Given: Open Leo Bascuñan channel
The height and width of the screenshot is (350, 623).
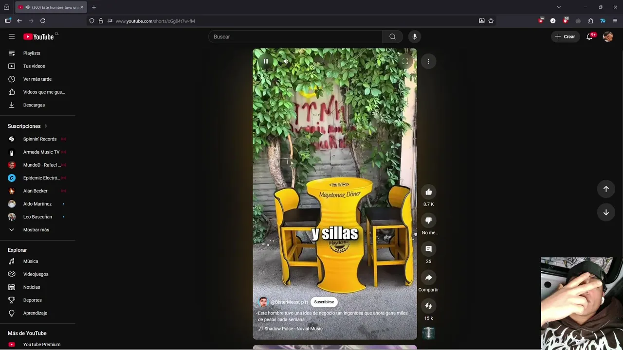Looking at the screenshot, I should [38, 217].
